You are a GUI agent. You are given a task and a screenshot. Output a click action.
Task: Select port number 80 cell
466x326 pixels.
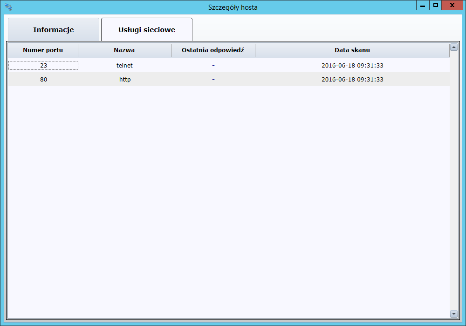[x=43, y=80]
